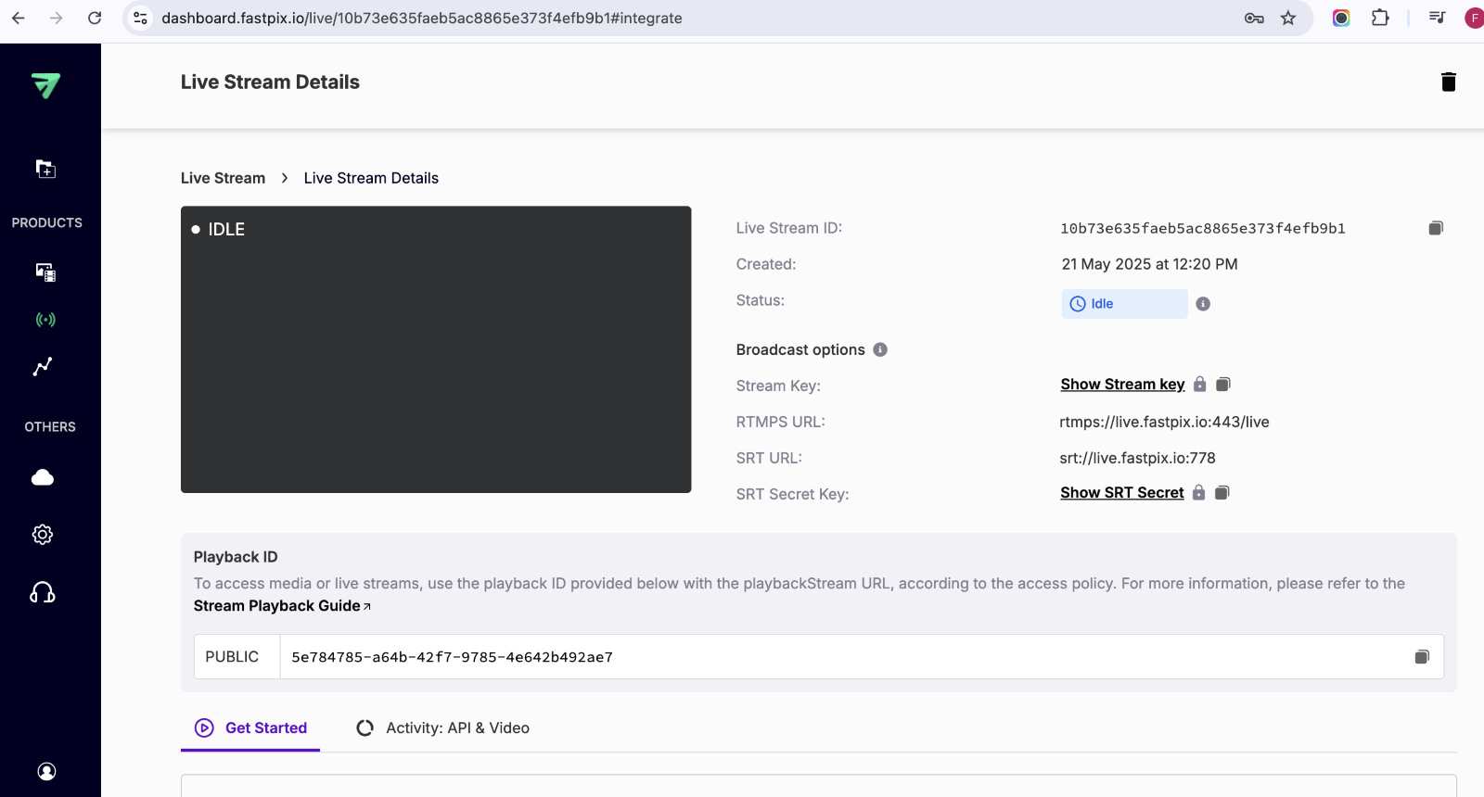This screenshot has height=797, width=1484.
Task: Reveal the stream key via Show Stream key
Action: [1122, 385]
